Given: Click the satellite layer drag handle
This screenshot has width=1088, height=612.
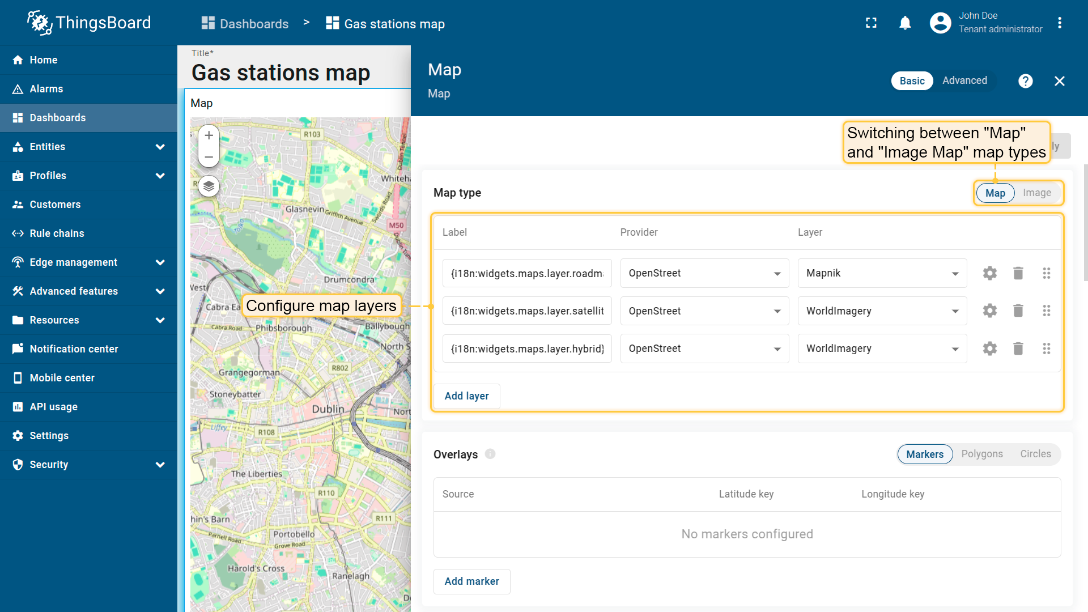Looking at the screenshot, I should (x=1046, y=311).
